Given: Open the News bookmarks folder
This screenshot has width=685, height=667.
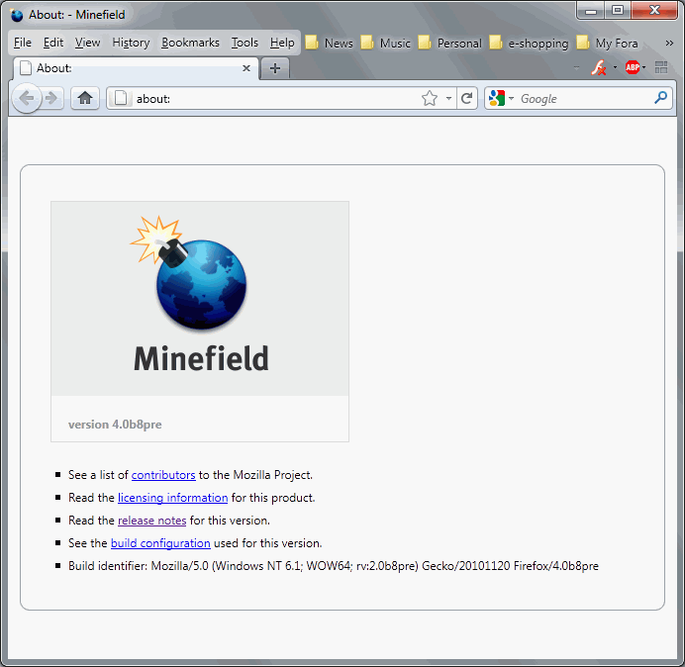Looking at the screenshot, I should (x=329, y=43).
